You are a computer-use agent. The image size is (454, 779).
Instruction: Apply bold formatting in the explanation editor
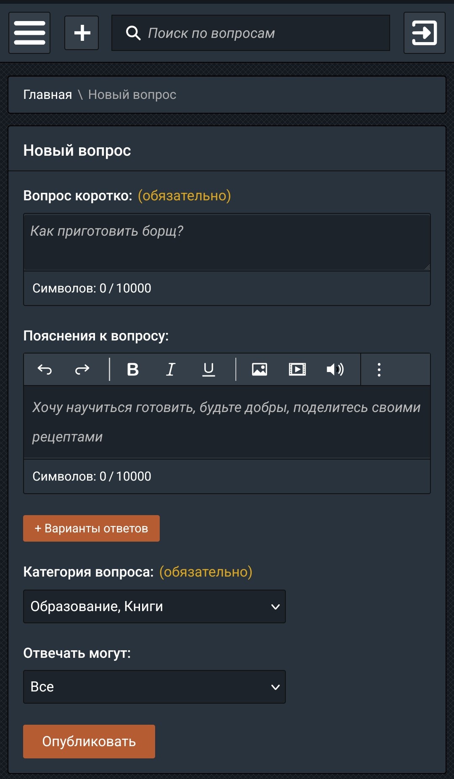[x=132, y=369]
